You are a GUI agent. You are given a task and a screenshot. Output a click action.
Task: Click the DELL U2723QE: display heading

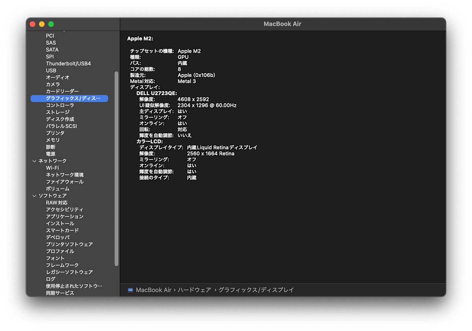coord(157,93)
